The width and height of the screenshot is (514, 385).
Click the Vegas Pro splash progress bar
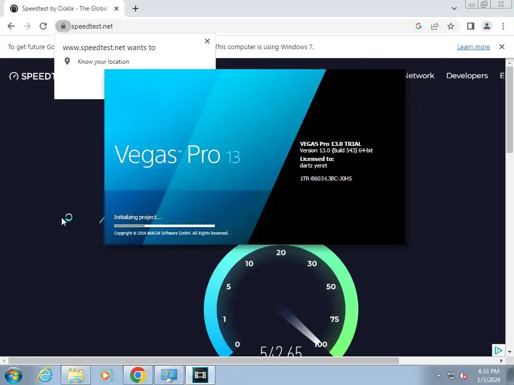click(x=165, y=226)
